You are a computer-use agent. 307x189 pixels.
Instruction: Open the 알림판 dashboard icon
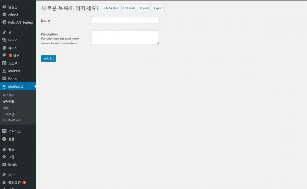[4, 7]
